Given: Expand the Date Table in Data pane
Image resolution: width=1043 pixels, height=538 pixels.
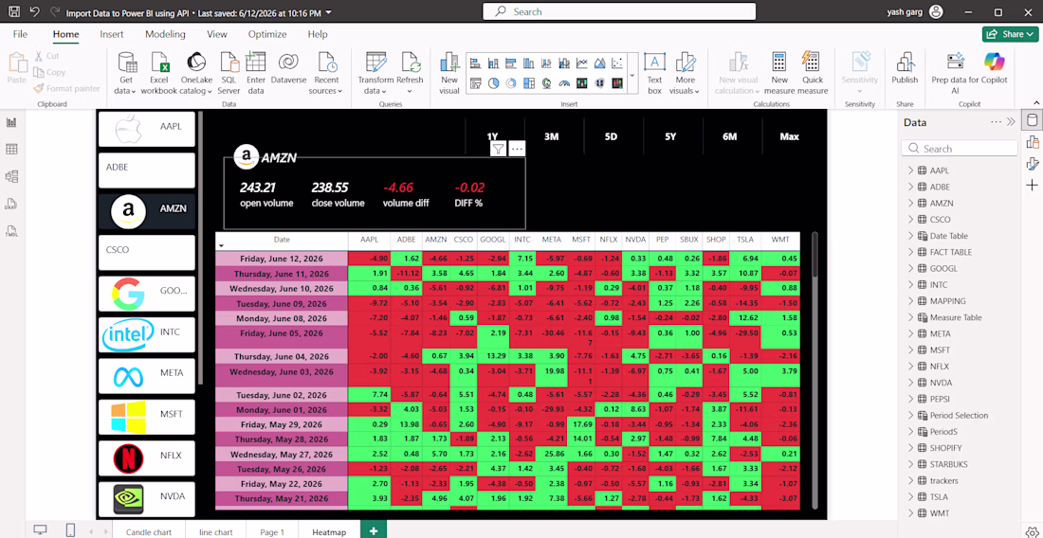Looking at the screenshot, I should tap(911, 236).
